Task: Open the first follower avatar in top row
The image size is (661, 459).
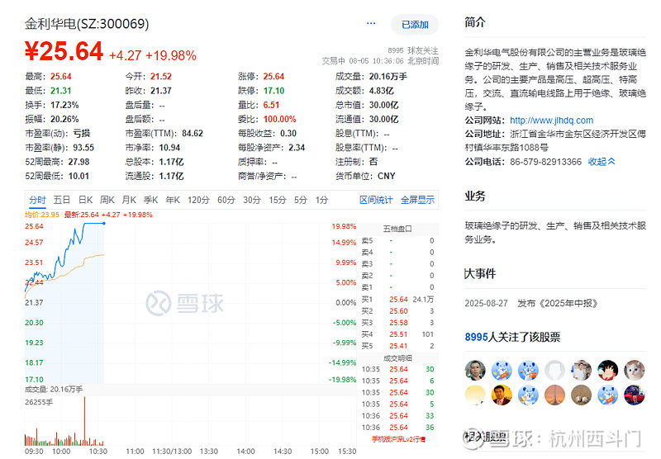Action: click(x=475, y=371)
